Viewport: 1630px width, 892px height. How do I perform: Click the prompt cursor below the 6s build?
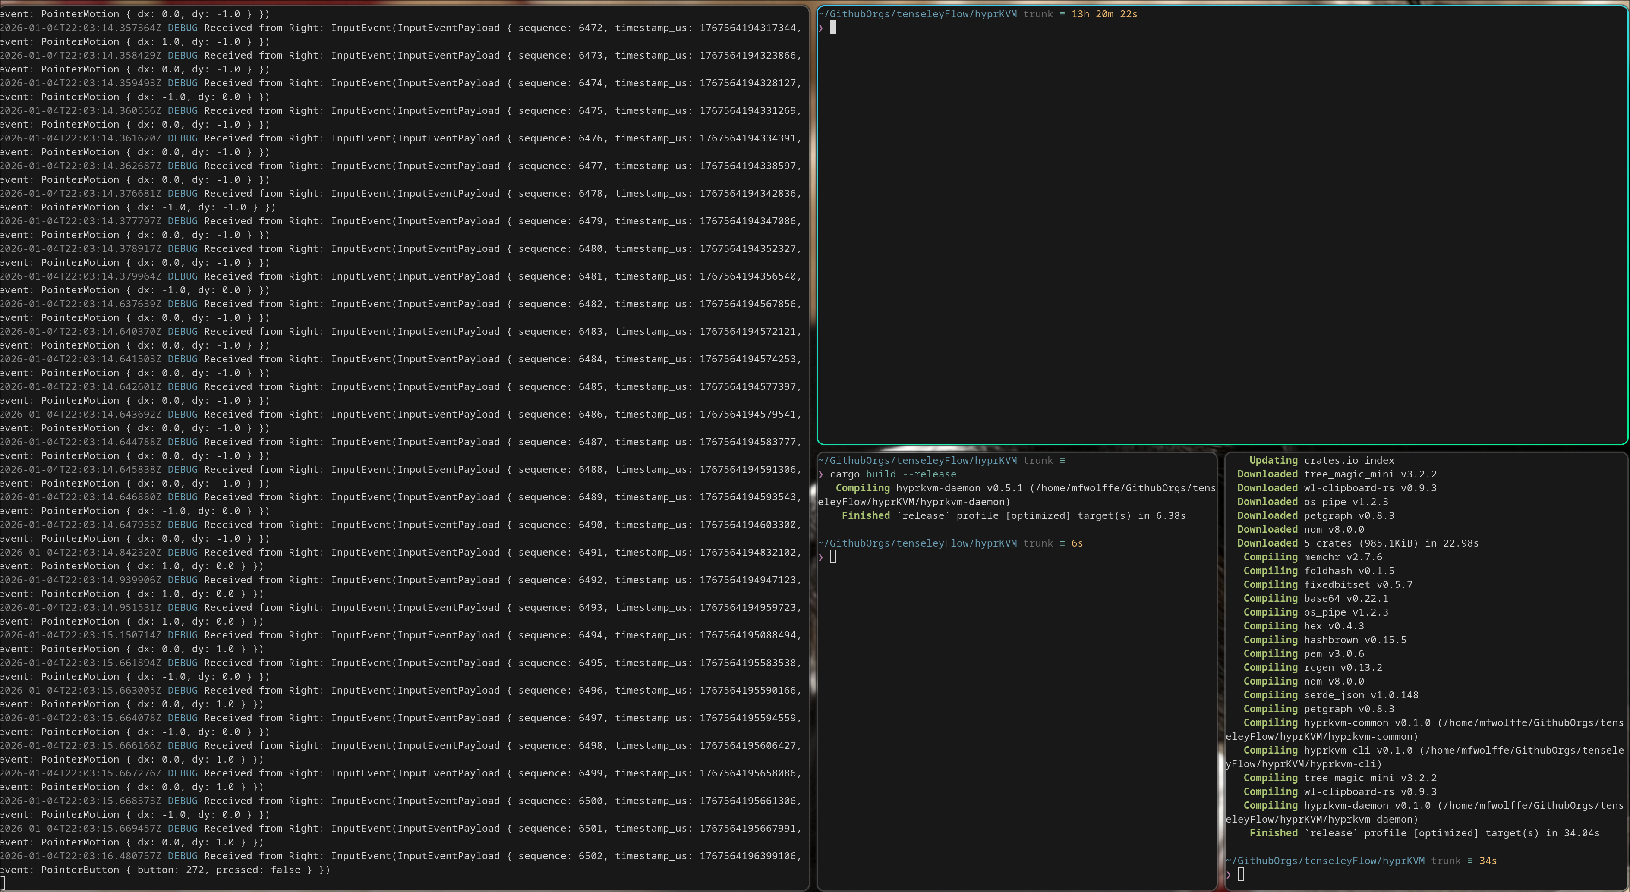pos(833,557)
